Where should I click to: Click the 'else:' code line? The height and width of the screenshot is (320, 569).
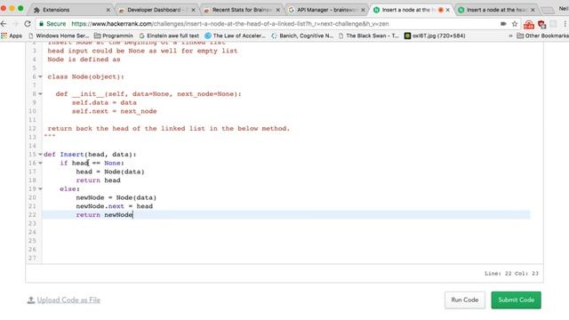pos(69,188)
